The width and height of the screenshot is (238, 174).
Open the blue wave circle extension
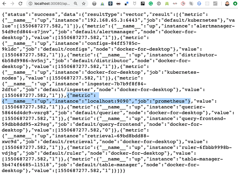tap(199, 3)
